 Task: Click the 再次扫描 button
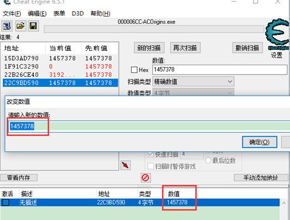[185, 48]
